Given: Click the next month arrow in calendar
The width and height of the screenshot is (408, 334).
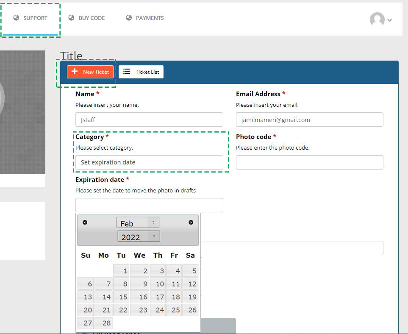Looking at the screenshot, I should point(191,223).
